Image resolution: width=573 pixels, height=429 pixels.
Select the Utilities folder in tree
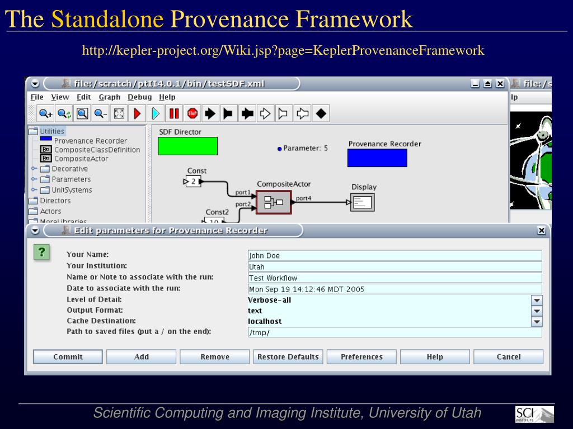pos(52,131)
